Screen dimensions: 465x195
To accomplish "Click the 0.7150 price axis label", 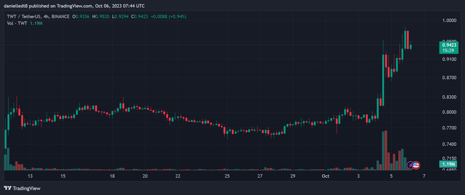I will [449, 158].
